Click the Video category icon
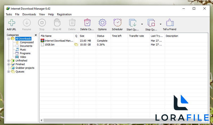 (17, 57)
